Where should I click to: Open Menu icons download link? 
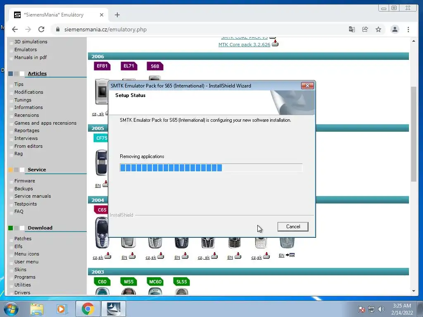tap(26, 254)
